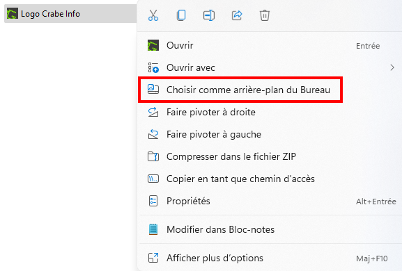
Task: Open Propriétés from the menu
Action: coord(270,202)
